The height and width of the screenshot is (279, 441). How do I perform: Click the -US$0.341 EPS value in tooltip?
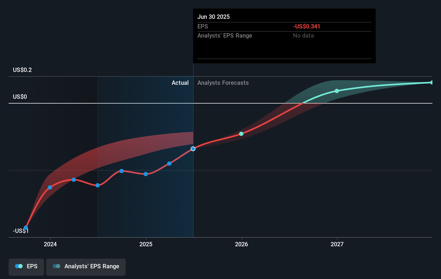click(306, 27)
